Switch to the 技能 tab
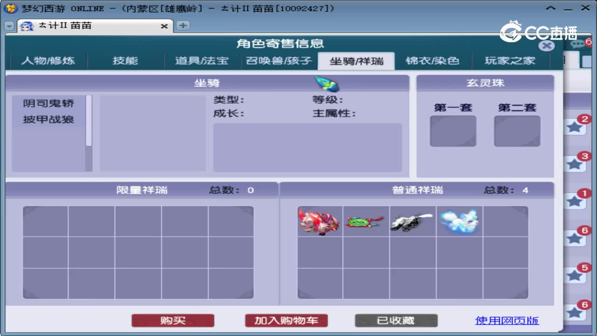This screenshot has width=597, height=336. pos(125,60)
